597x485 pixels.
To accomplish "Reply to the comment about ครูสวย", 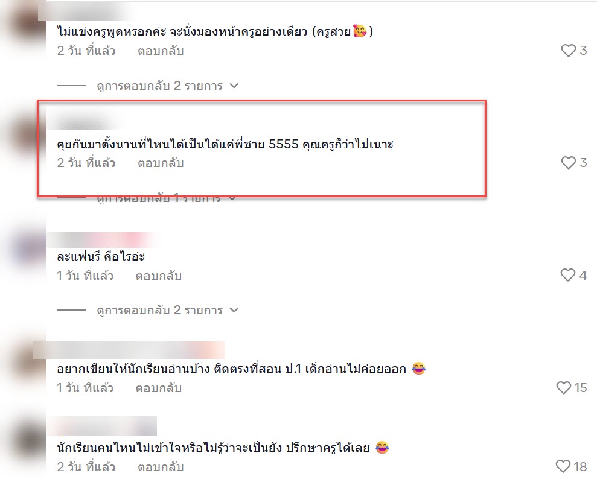I will (161, 51).
